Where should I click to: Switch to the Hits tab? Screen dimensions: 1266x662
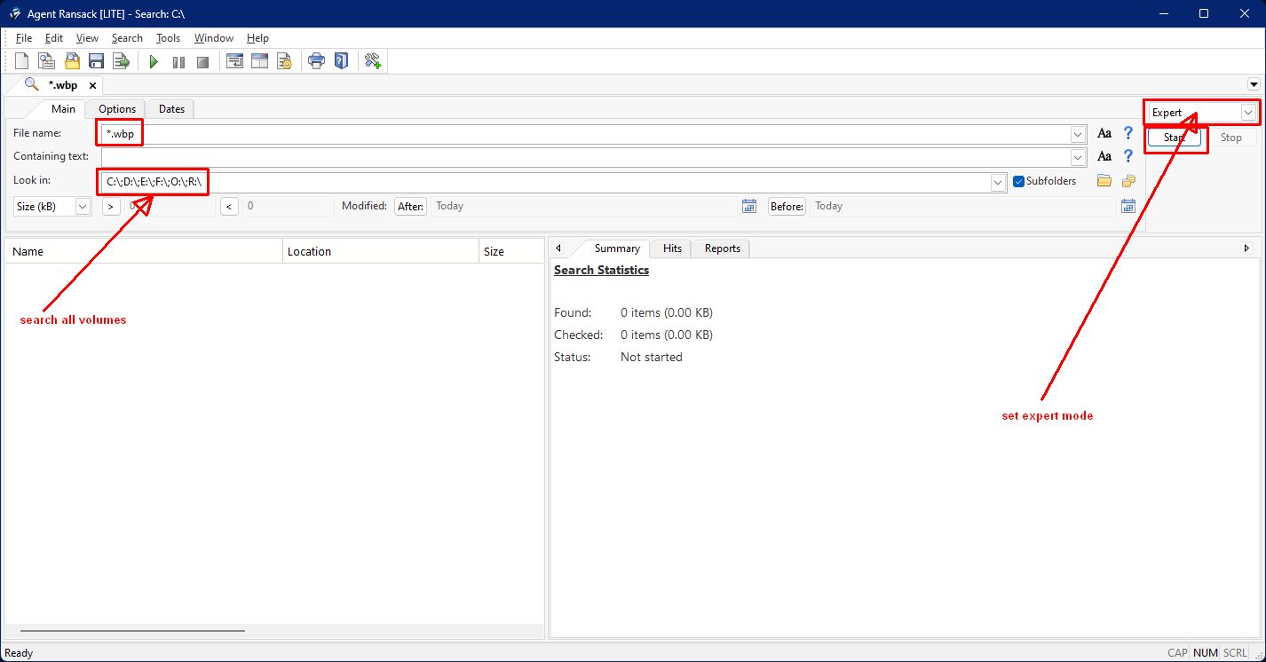click(672, 248)
